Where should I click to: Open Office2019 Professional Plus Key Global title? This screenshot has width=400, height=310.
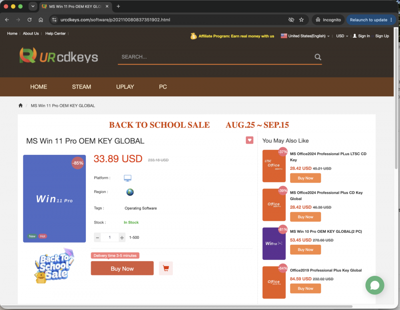pyautogui.click(x=326, y=270)
